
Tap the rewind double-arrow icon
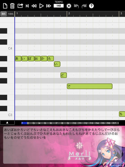coord(34,6)
